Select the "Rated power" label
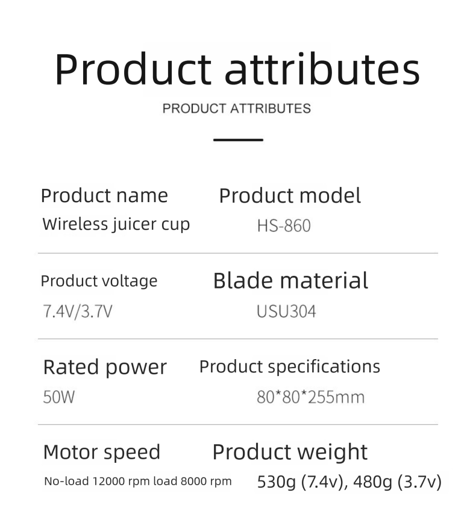Screen dimensions: 476x516 (x=105, y=367)
